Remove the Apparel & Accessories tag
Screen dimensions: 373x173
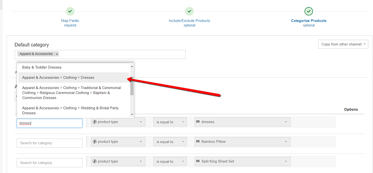pos(57,54)
